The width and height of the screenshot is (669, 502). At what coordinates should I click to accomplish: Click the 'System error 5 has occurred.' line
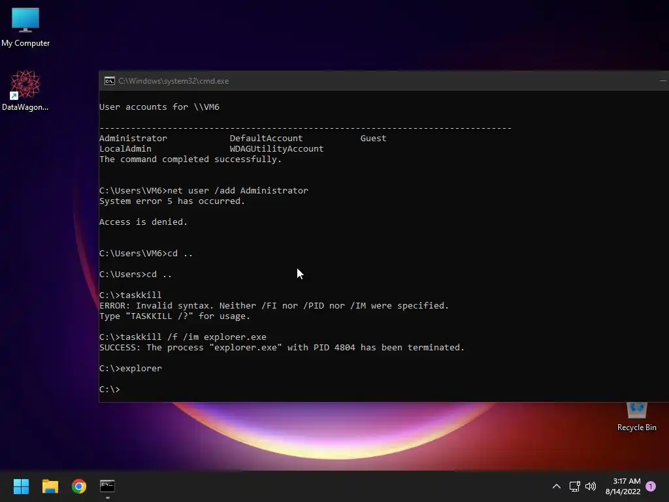pos(172,201)
